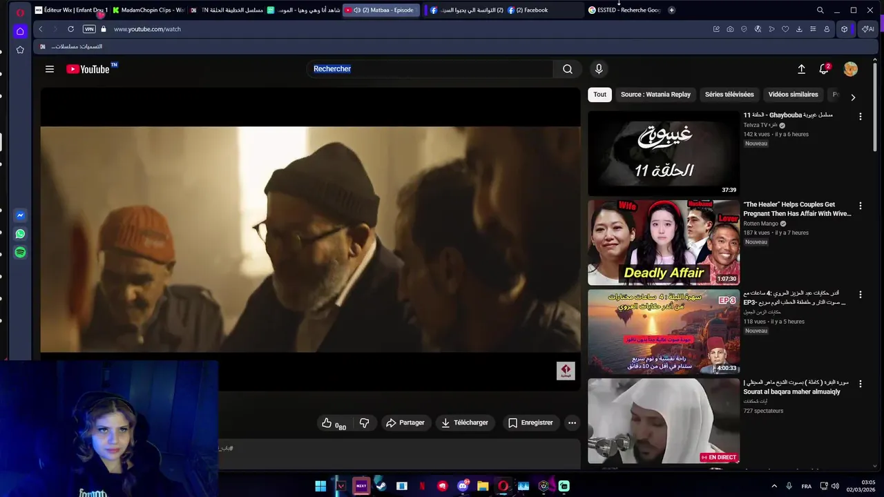Go to YouTube home via logo

[88, 69]
